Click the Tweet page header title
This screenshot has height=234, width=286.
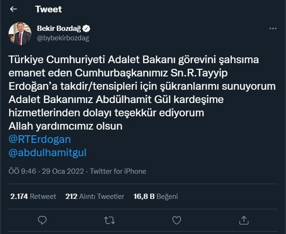coord(48,9)
